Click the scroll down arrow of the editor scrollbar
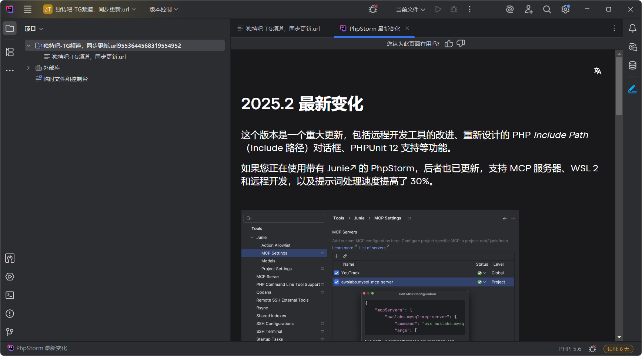Screen dimensions: 642x356 click(x=619, y=337)
